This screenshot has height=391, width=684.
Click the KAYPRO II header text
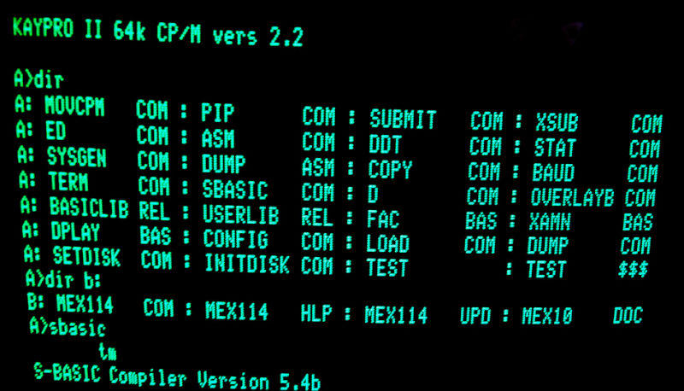(x=57, y=29)
